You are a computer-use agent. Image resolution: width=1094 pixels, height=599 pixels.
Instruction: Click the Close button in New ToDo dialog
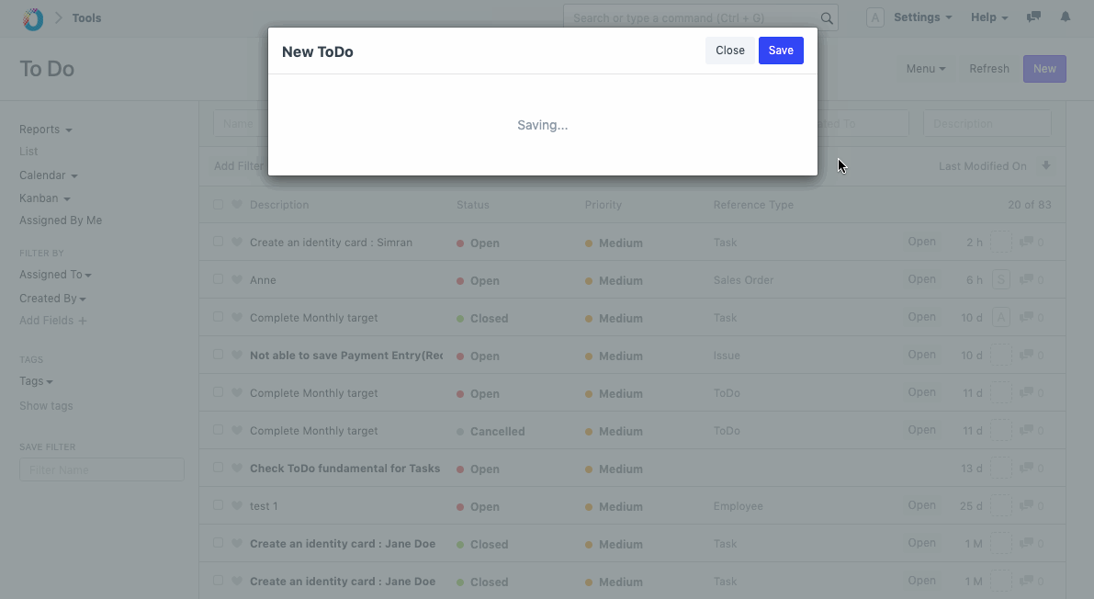729,51
